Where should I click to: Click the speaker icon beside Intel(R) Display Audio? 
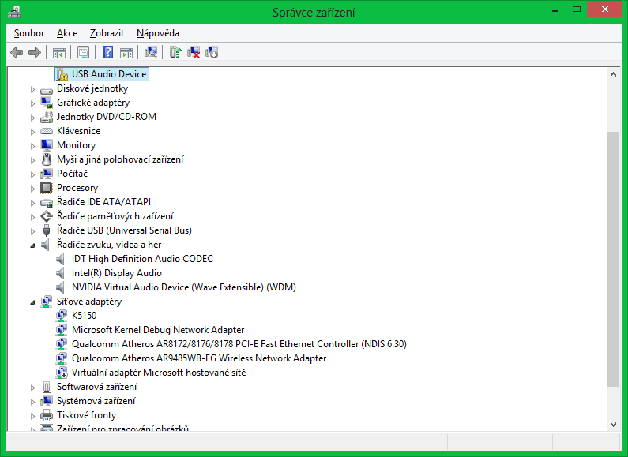[61, 273]
